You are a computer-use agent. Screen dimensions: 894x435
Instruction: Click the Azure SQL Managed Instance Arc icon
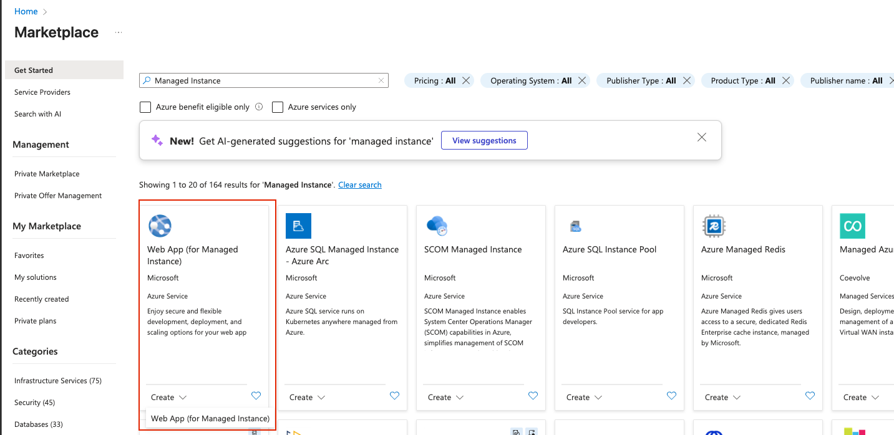(x=298, y=226)
